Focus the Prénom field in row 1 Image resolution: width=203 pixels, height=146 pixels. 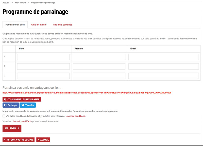click(99, 57)
